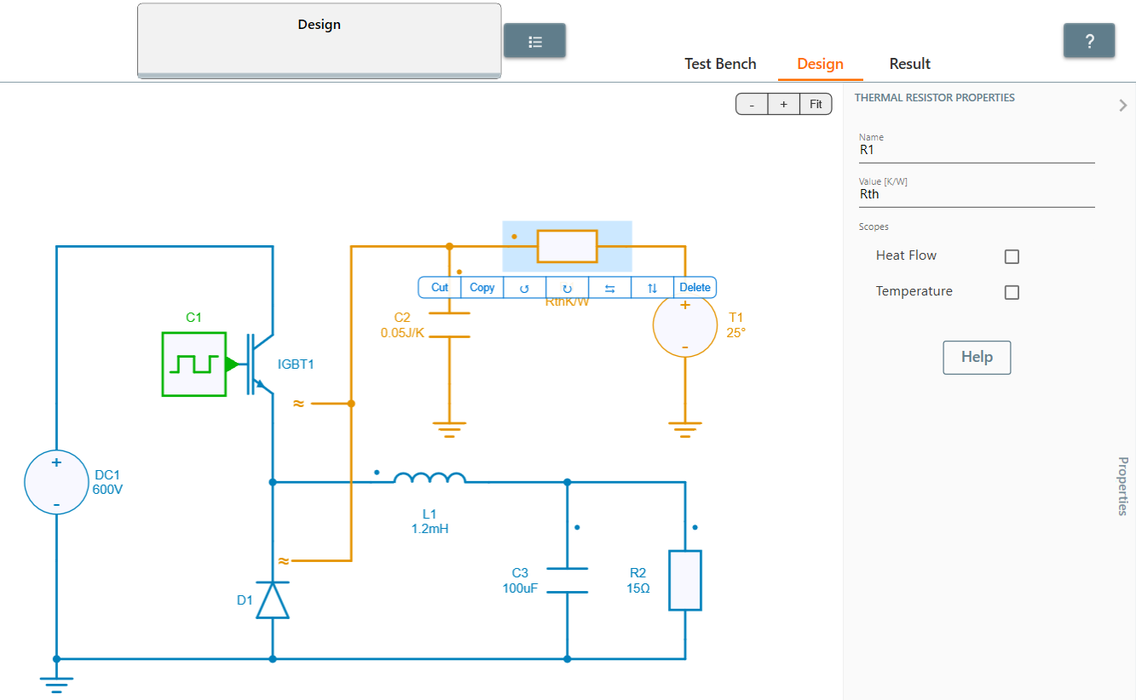Screen dimensions: 1136x700
Task: Toggle the vertical Properties side label
Action: click(1122, 485)
